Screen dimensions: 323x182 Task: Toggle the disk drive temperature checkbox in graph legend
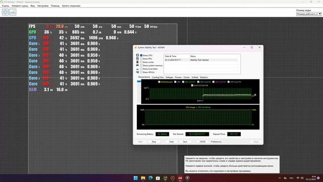[192, 85]
